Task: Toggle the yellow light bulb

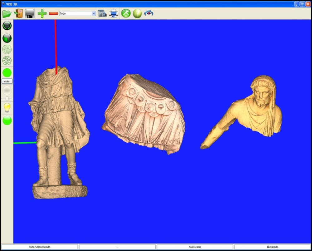Action: point(7,108)
